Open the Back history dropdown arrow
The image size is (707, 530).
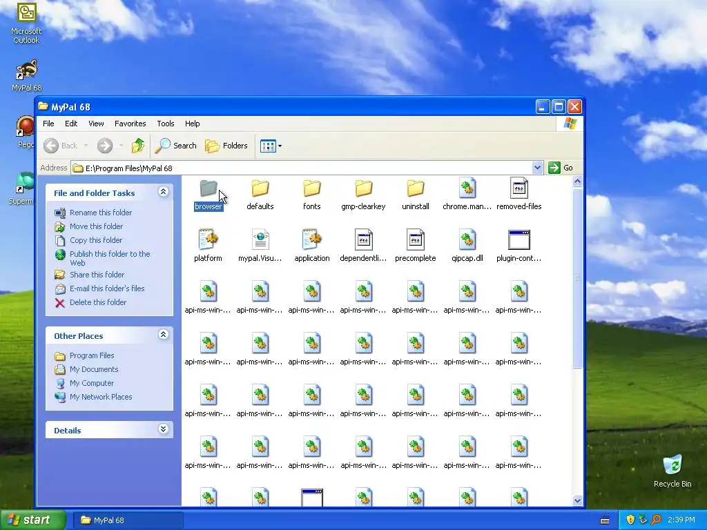pyautogui.click(x=86, y=146)
